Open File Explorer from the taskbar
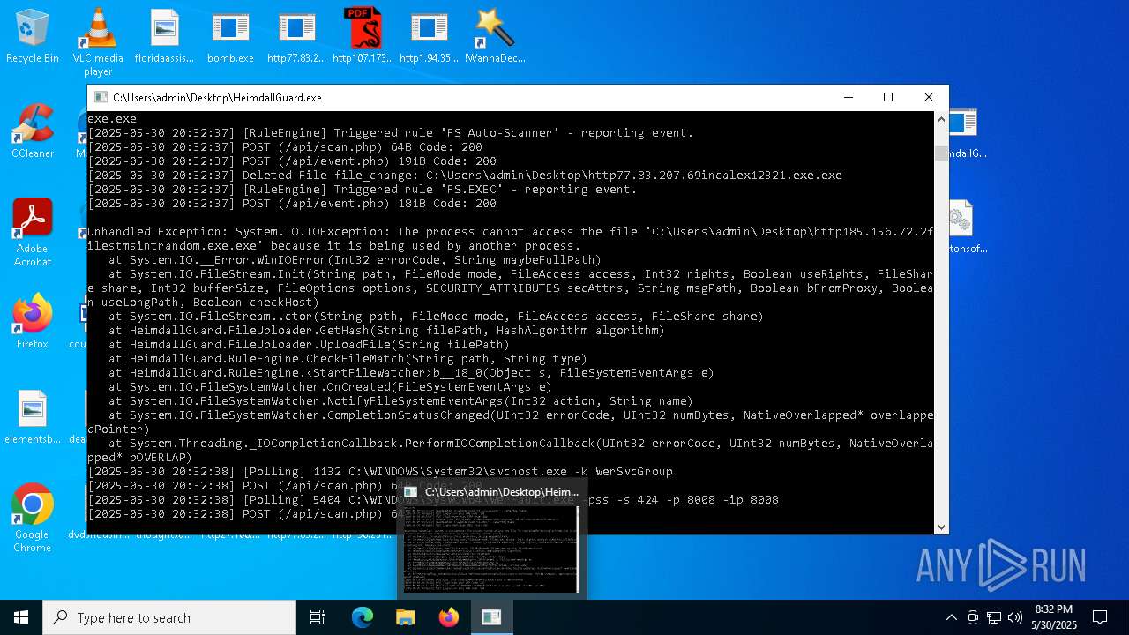1129x635 pixels. point(406,617)
